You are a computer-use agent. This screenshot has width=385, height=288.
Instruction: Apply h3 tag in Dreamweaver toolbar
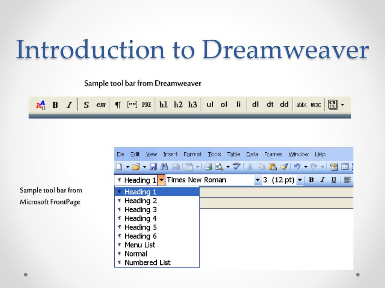pyautogui.click(x=193, y=105)
